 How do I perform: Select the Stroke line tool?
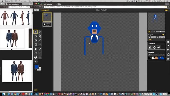point(40,40)
